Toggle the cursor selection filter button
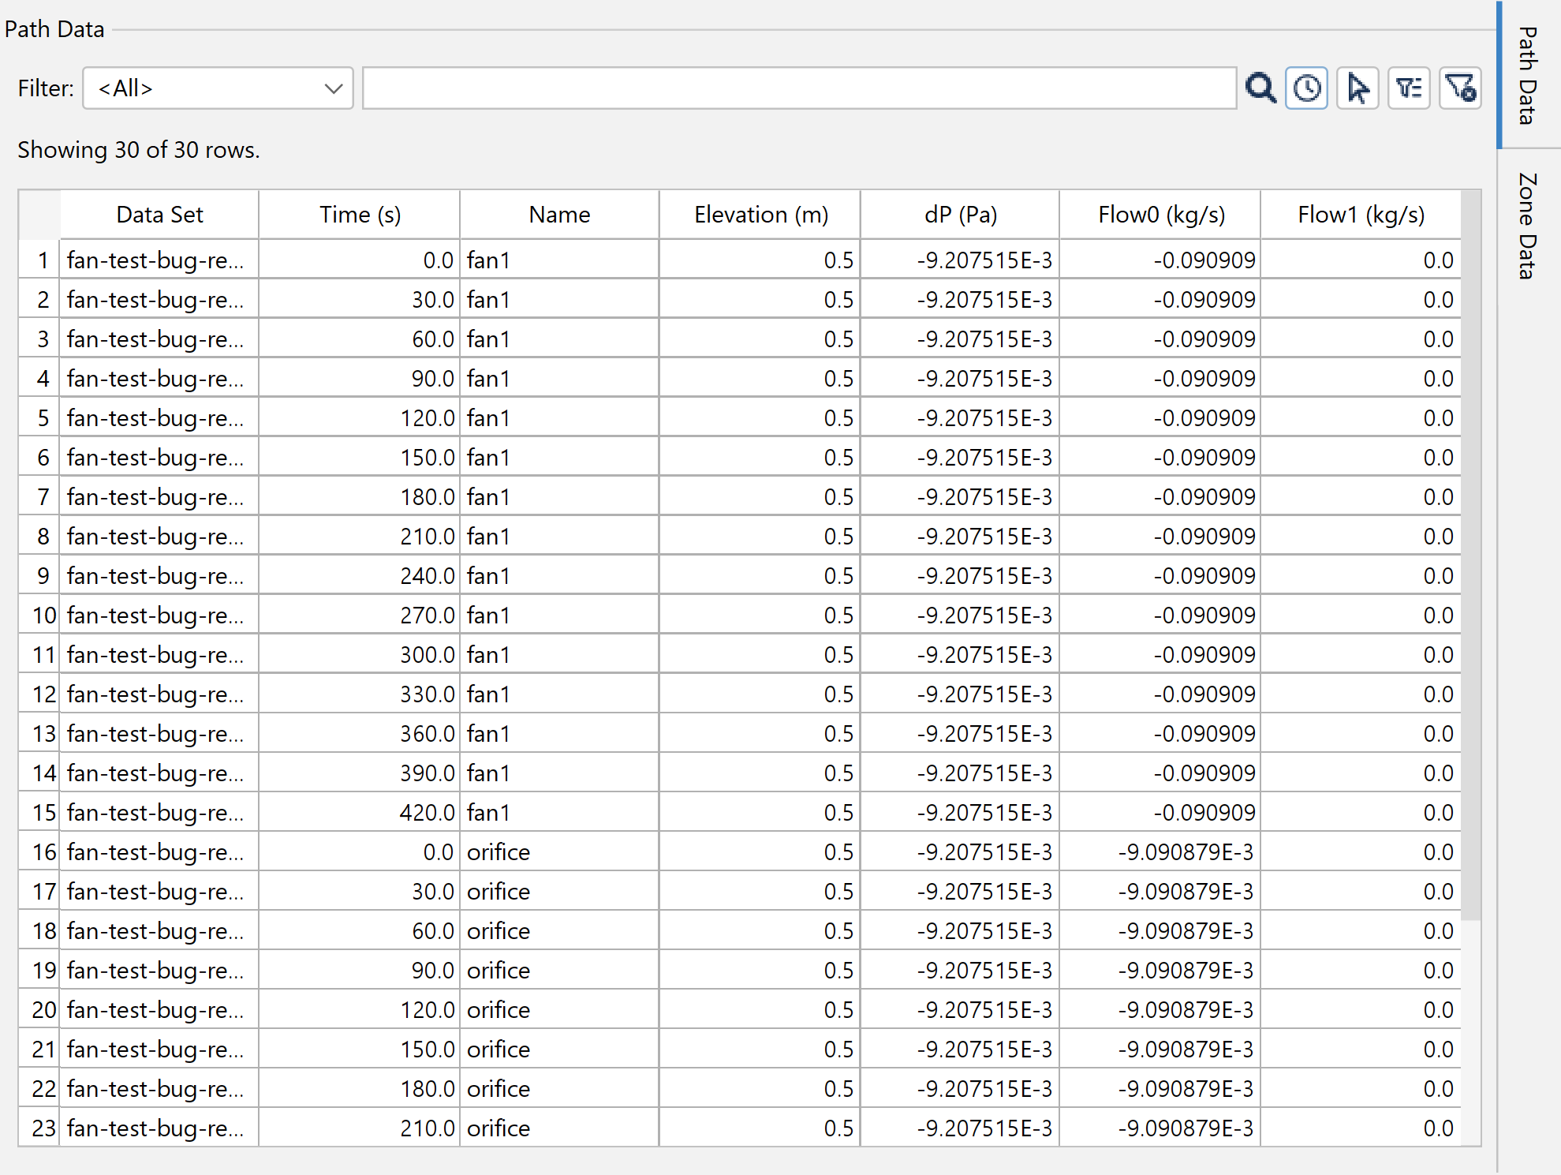The width and height of the screenshot is (1561, 1175). pos(1358,88)
